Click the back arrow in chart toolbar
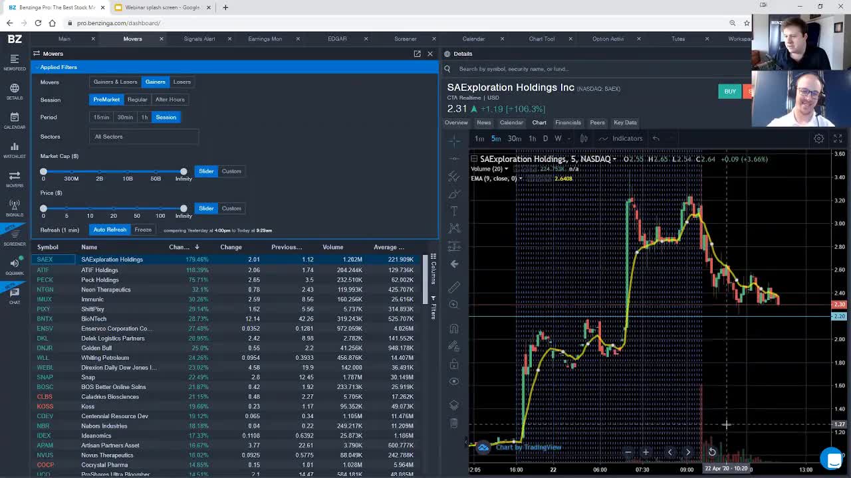Viewport: 851px width, 478px height. pyautogui.click(x=454, y=264)
